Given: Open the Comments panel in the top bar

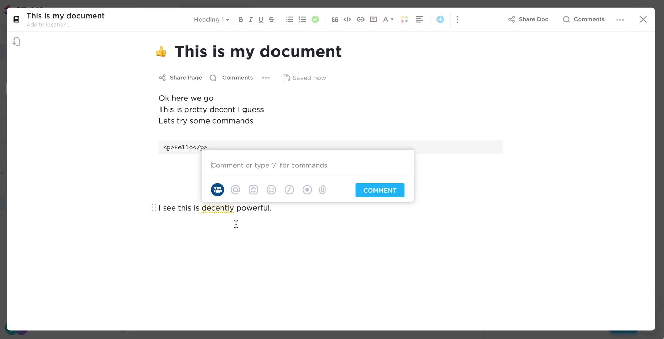Looking at the screenshot, I should click(x=583, y=19).
